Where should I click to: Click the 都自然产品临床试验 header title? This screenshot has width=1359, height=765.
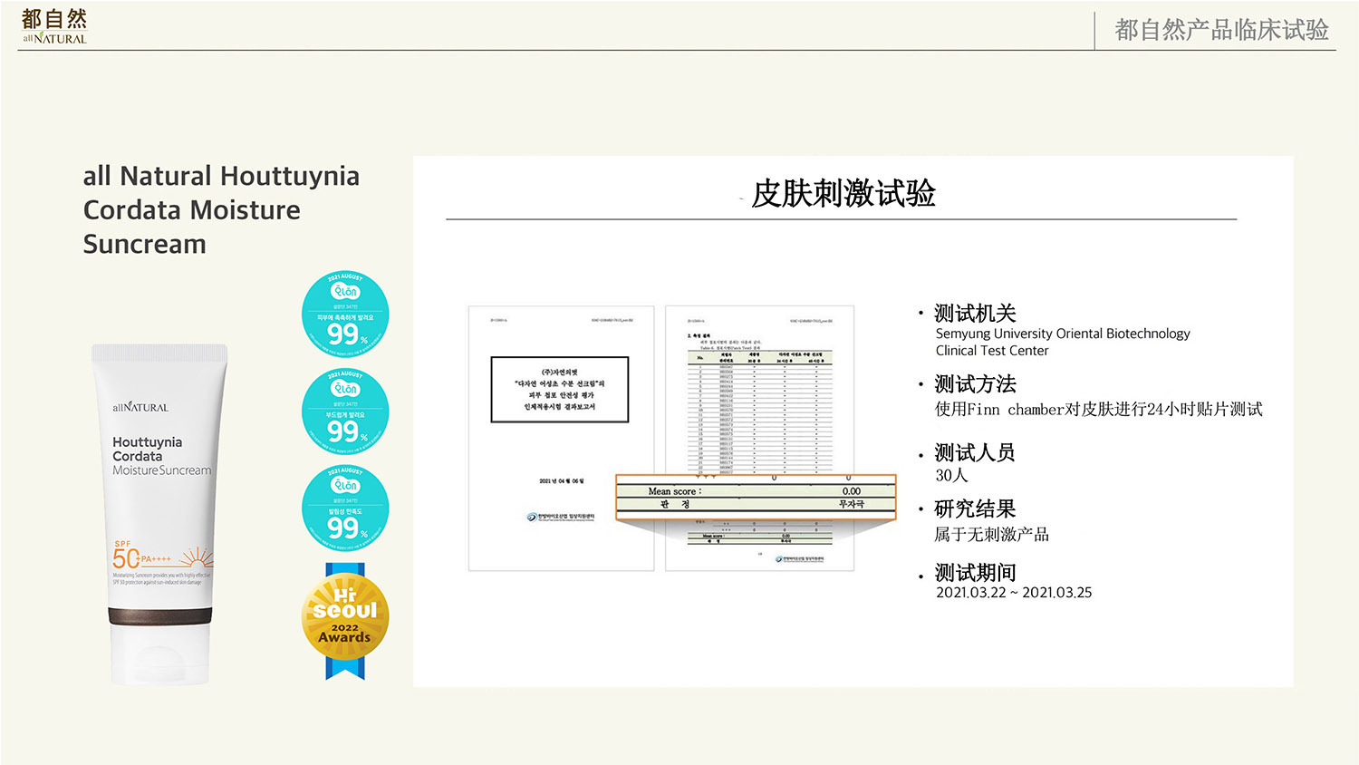[x=1221, y=30]
